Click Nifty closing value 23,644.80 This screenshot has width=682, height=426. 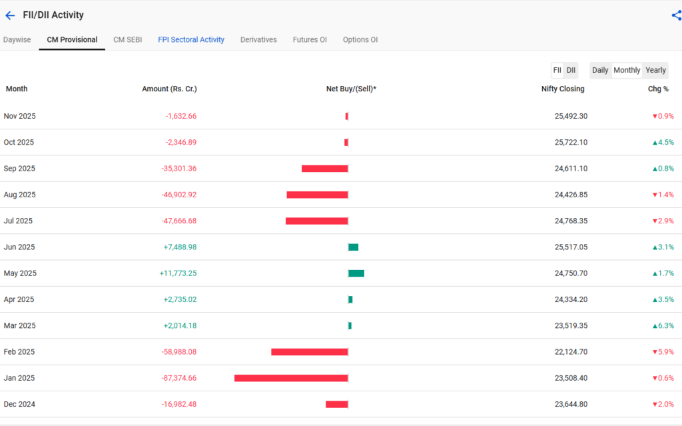pos(571,404)
